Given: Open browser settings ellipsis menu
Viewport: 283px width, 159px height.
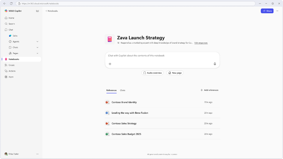Looking at the screenshot, I should point(260,3).
